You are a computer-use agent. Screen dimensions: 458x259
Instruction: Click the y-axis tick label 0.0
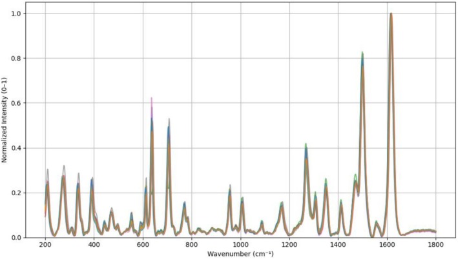point(17,238)
